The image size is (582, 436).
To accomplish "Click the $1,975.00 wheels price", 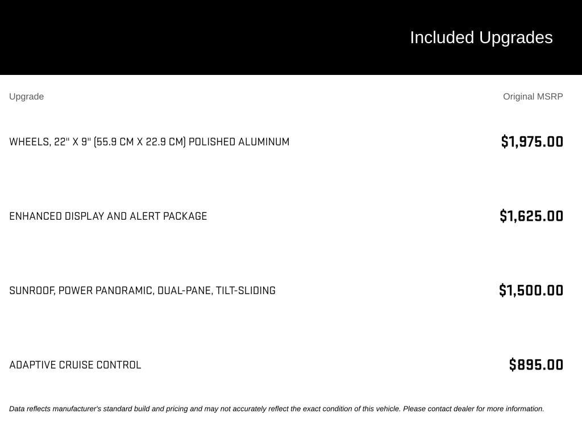I will 532,141.
